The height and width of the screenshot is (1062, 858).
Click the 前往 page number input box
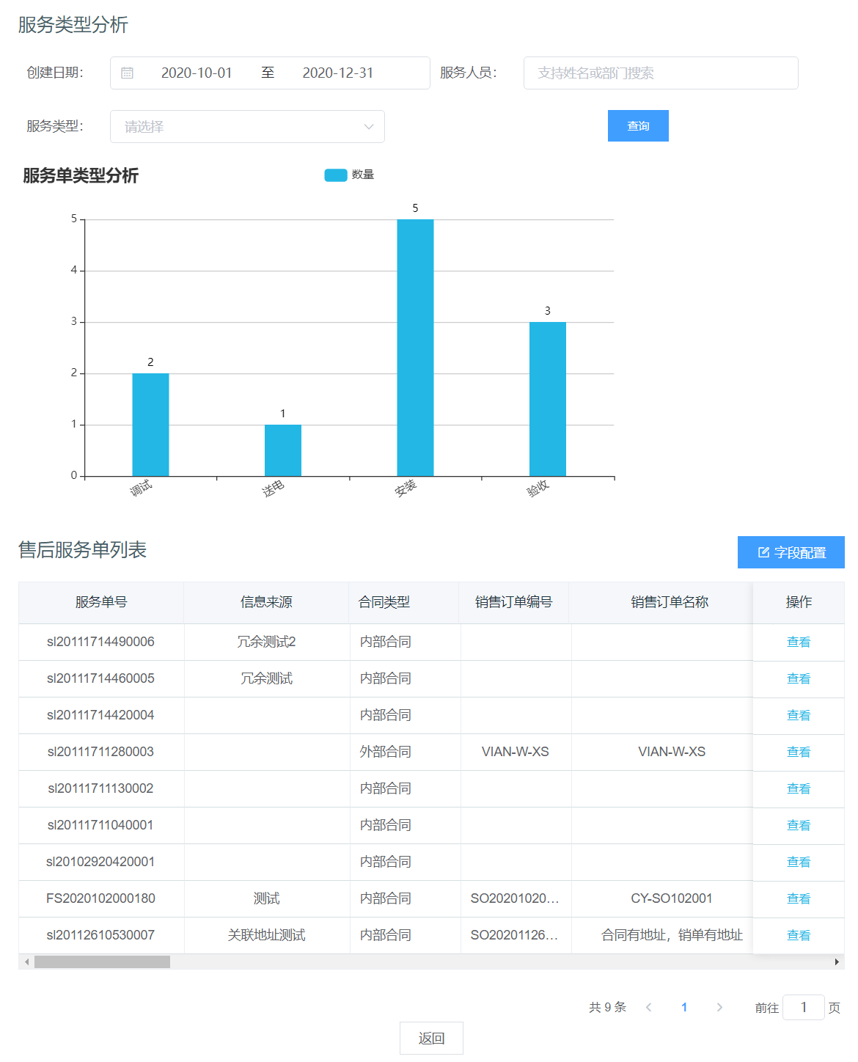803,1007
